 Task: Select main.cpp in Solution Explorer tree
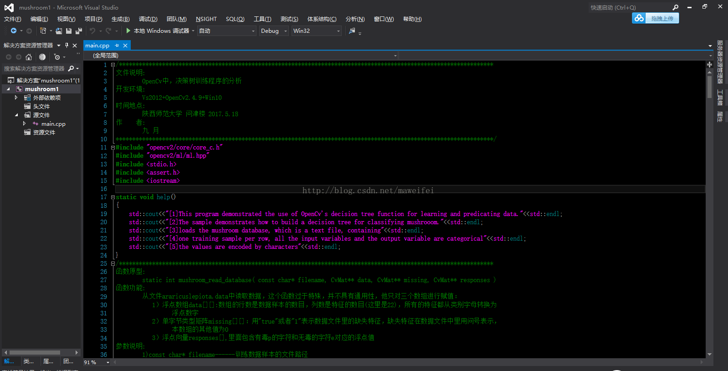[x=53, y=124]
